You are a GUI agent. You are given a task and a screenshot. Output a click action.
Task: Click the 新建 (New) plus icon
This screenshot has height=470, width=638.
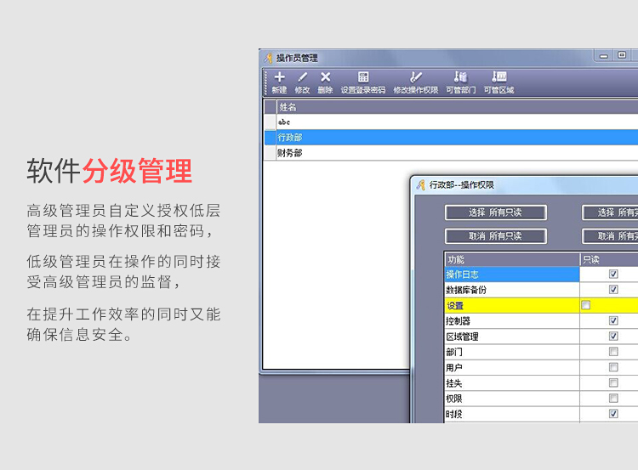[x=279, y=76]
